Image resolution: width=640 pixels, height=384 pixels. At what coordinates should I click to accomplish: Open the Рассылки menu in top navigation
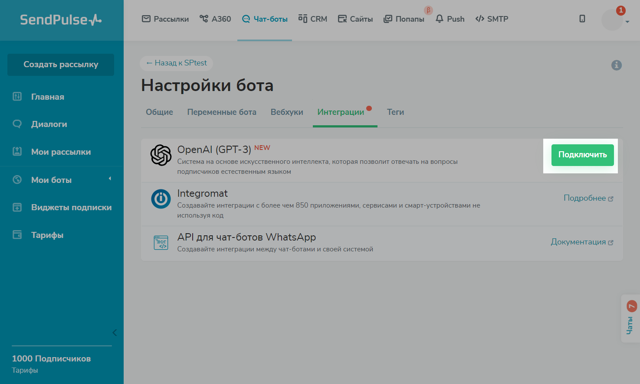[x=165, y=19]
